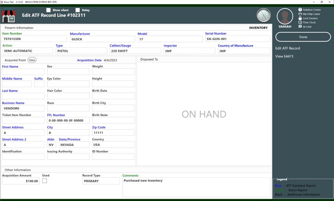Click the Eye Color field
Screen dimensions: 334x201
tap(68, 84)
